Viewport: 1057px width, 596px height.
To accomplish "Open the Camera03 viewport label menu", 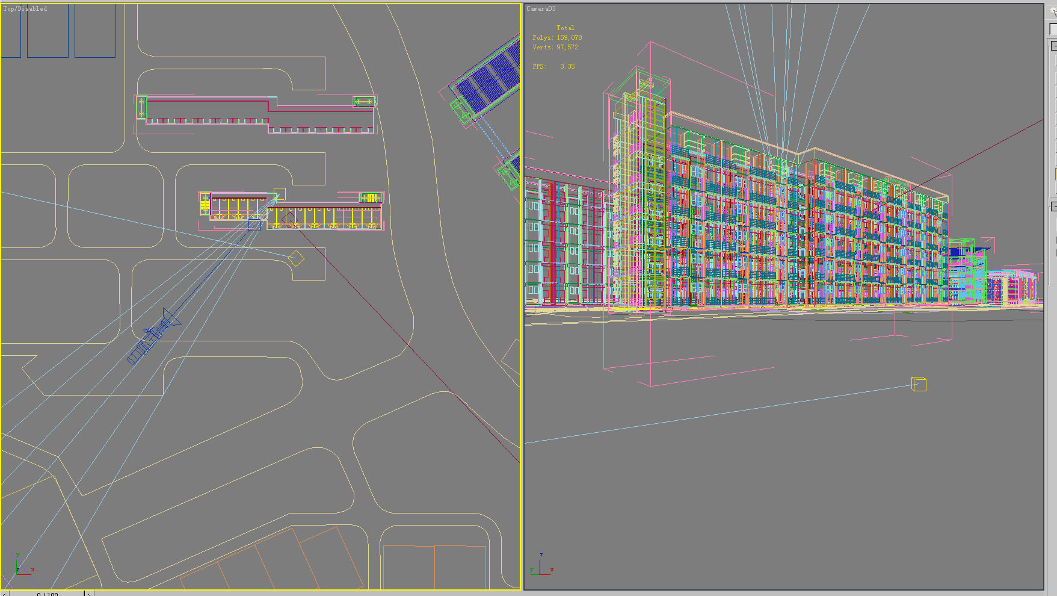I will [x=541, y=9].
